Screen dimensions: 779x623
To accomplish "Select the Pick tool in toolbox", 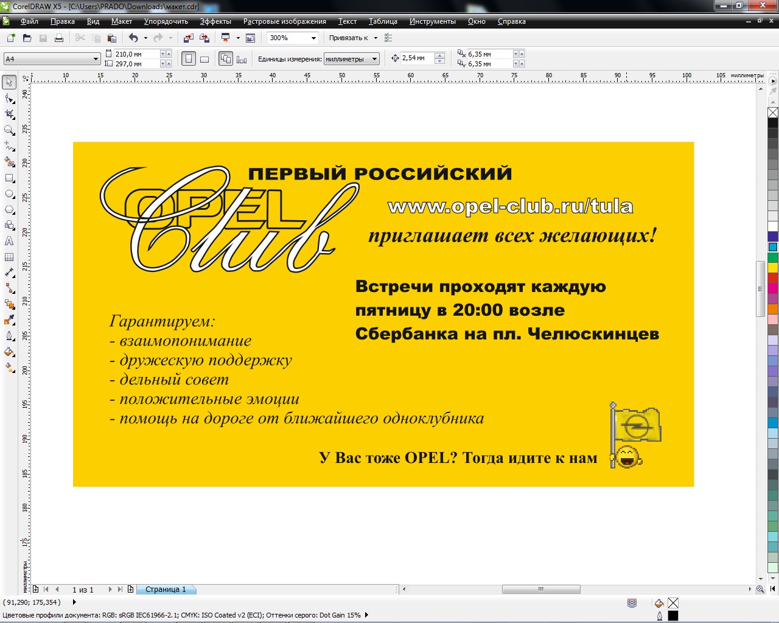I will click(9, 82).
